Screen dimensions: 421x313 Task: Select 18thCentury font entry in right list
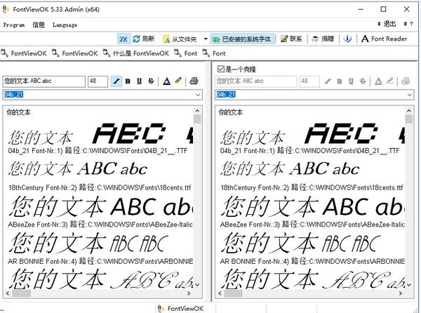(312, 187)
